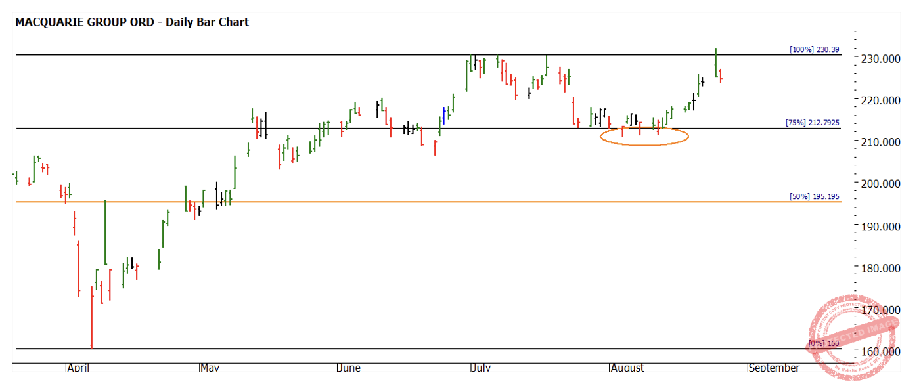Click the May marker on time axis
Viewport: 921px width, 390px height.
[210, 368]
